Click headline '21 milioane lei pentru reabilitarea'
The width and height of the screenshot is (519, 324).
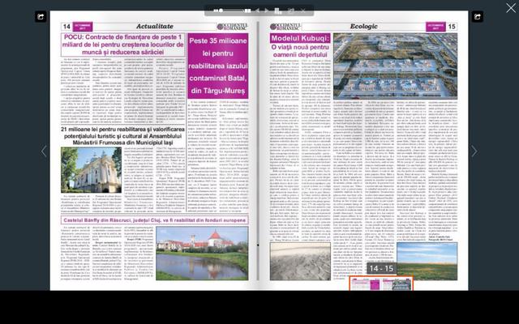[122, 136]
